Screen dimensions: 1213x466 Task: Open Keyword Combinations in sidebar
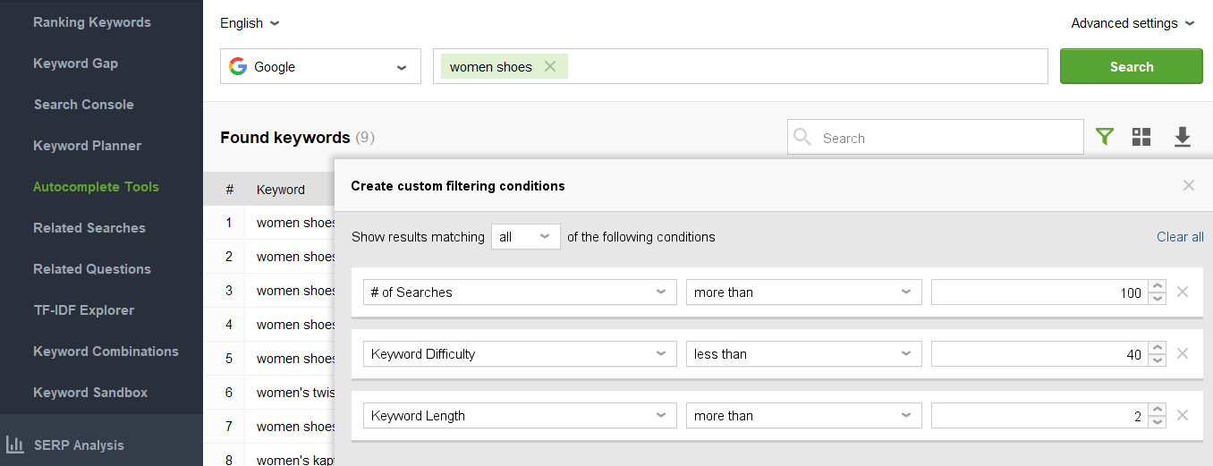[106, 352]
